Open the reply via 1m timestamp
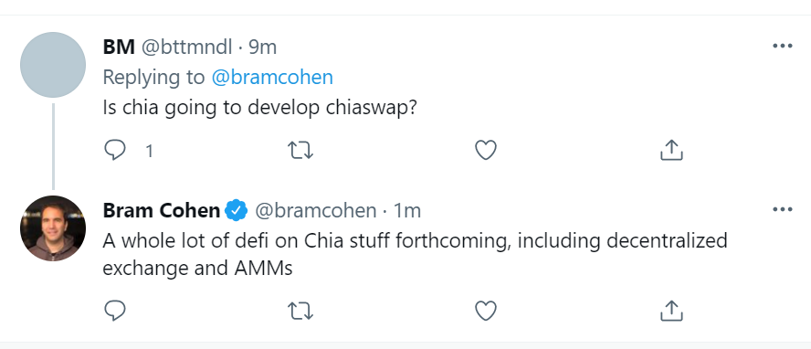Image resolution: width=811 pixels, height=349 pixels. (x=407, y=211)
